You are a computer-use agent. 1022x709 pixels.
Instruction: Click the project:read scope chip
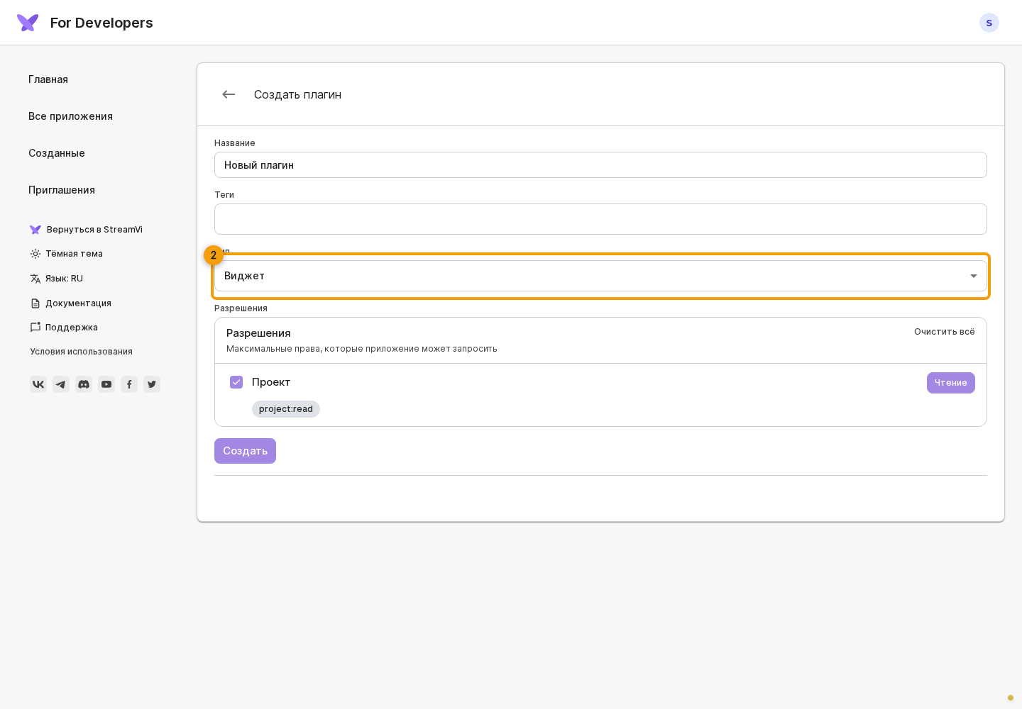click(x=286, y=409)
